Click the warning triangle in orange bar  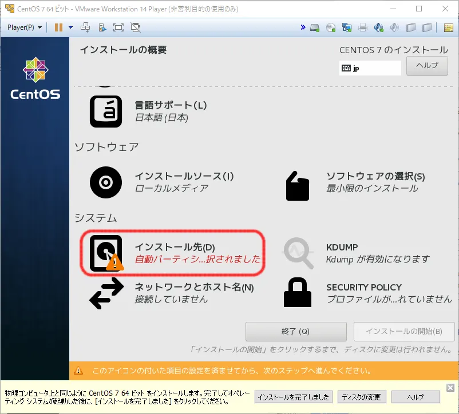[78, 371]
